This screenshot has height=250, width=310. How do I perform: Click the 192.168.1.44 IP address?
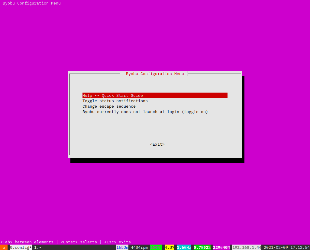(247, 247)
